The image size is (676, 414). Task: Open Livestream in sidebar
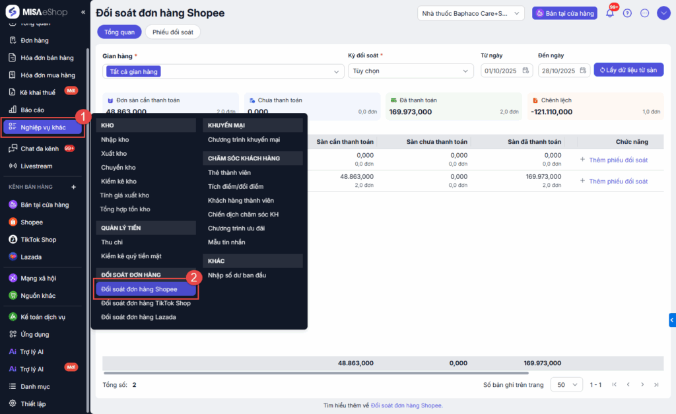point(36,166)
